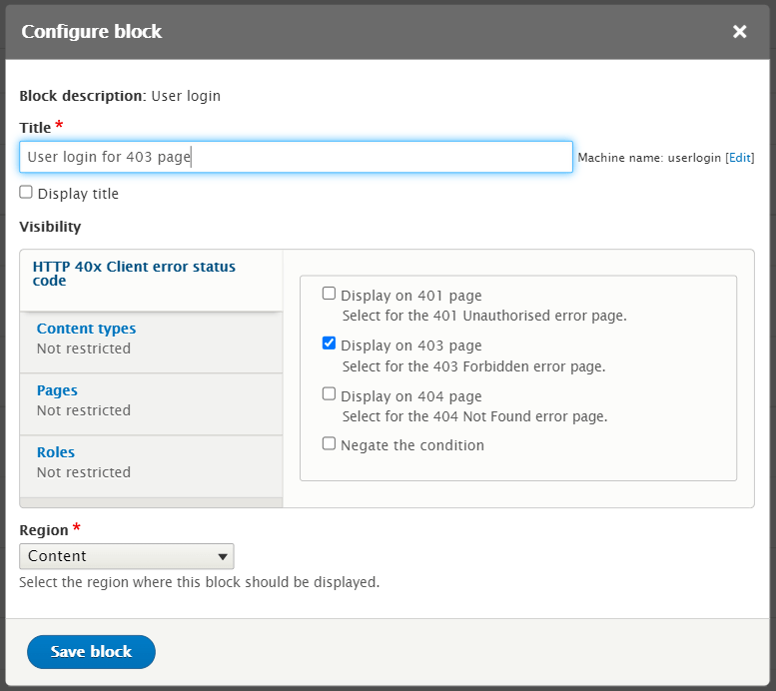Toggle Negate the condition checkbox
Screen dimensions: 776x691
pyautogui.click(x=329, y=444)
